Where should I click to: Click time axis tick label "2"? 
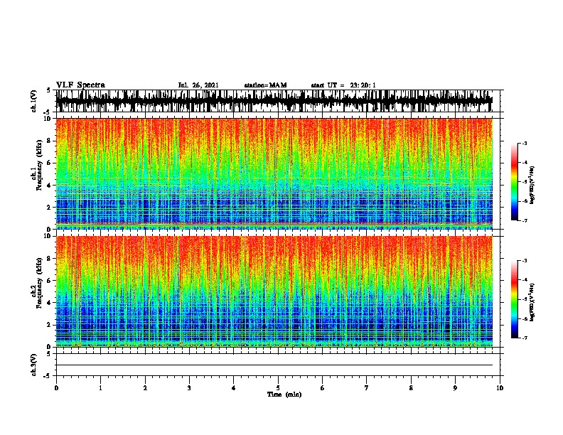[145, 387]
